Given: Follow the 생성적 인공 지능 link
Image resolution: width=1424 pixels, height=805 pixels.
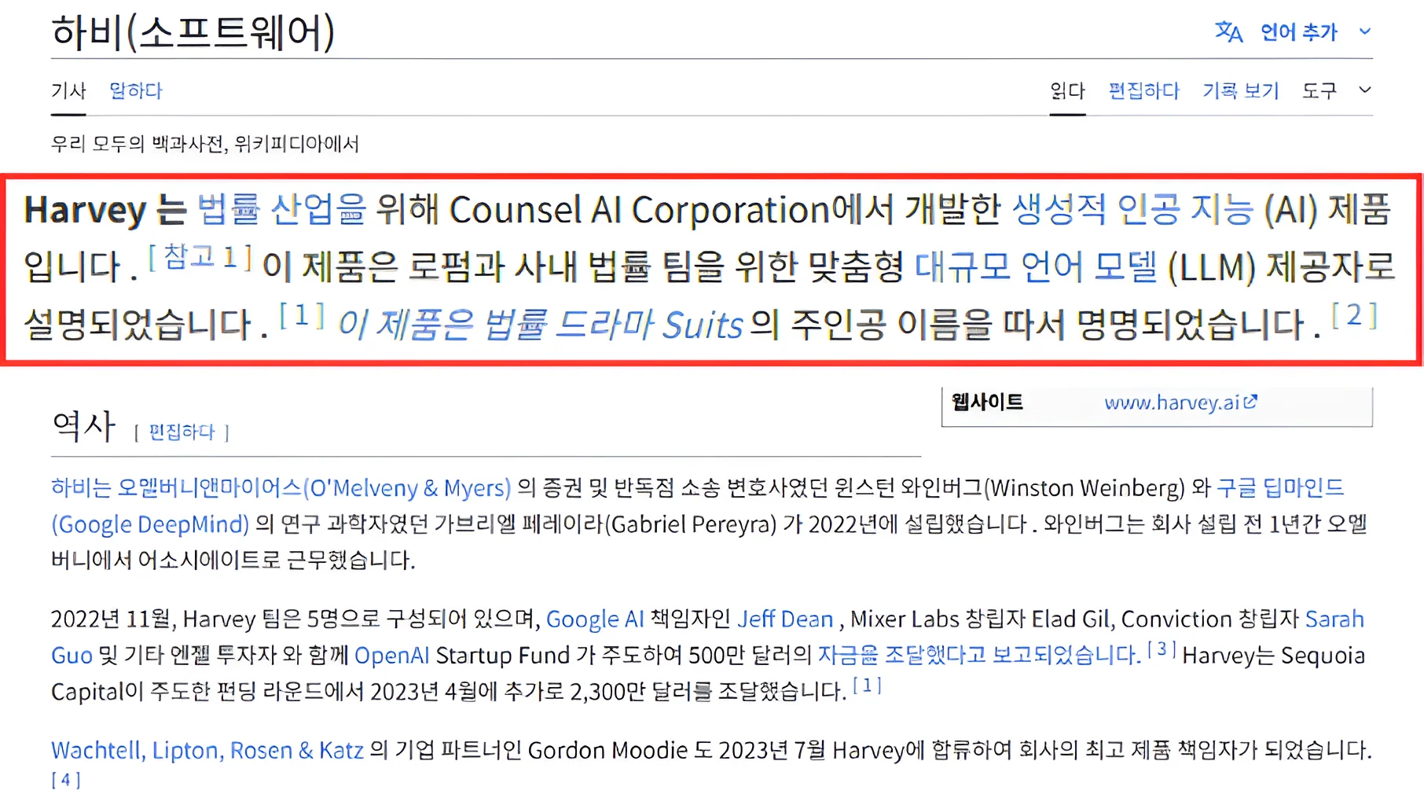Looking at the screenshot, I should tap(1132, 210).
